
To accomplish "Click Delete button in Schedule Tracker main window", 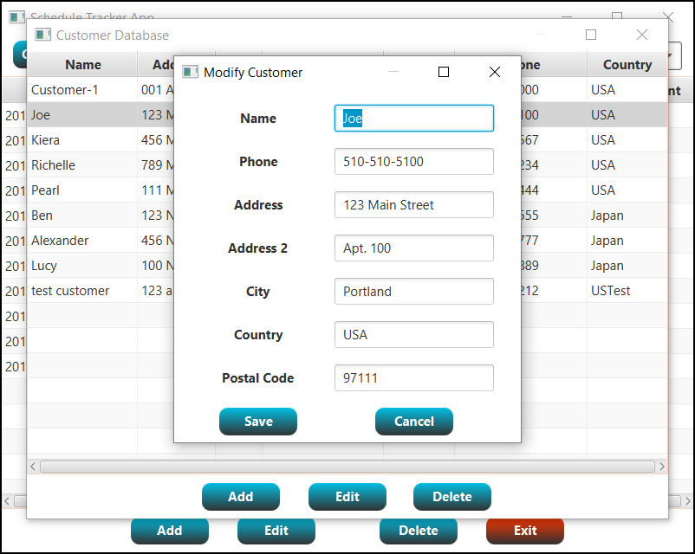I will (419, 531).
